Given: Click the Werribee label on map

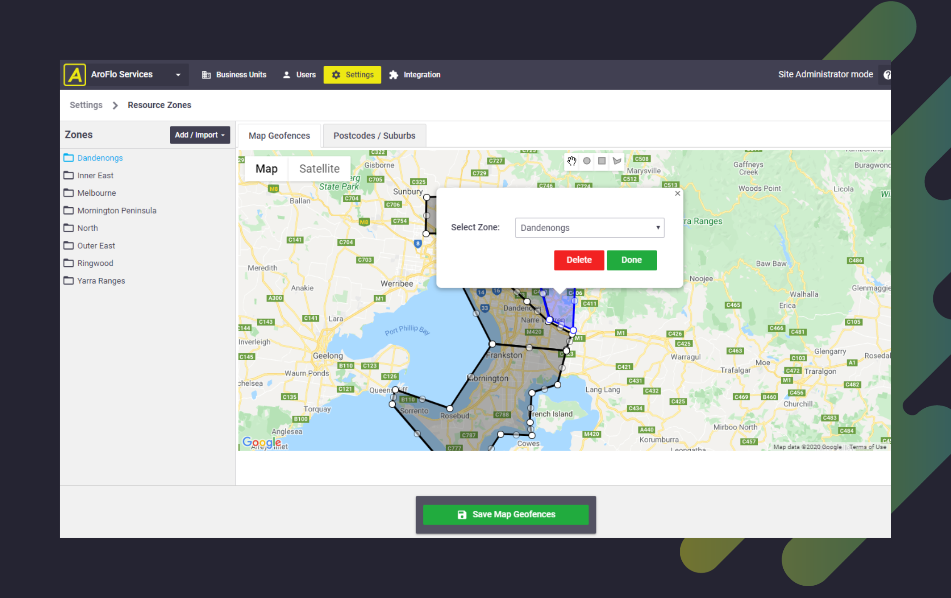Looking at the screenshot, I should pos(397,283).
